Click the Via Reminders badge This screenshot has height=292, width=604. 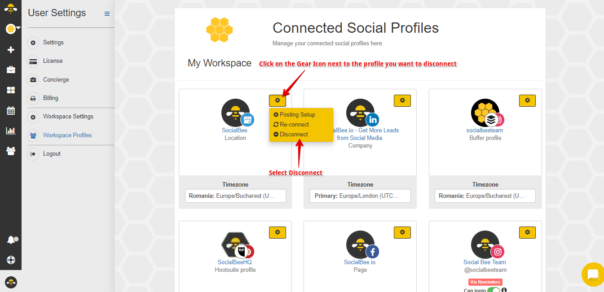coord(485,282)
